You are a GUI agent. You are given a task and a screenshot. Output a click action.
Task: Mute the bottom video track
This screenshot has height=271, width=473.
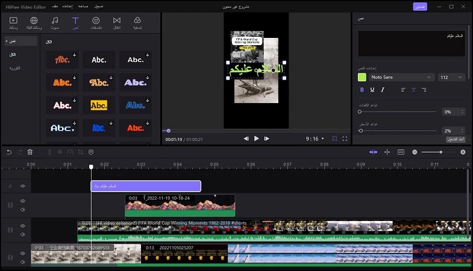23,262
